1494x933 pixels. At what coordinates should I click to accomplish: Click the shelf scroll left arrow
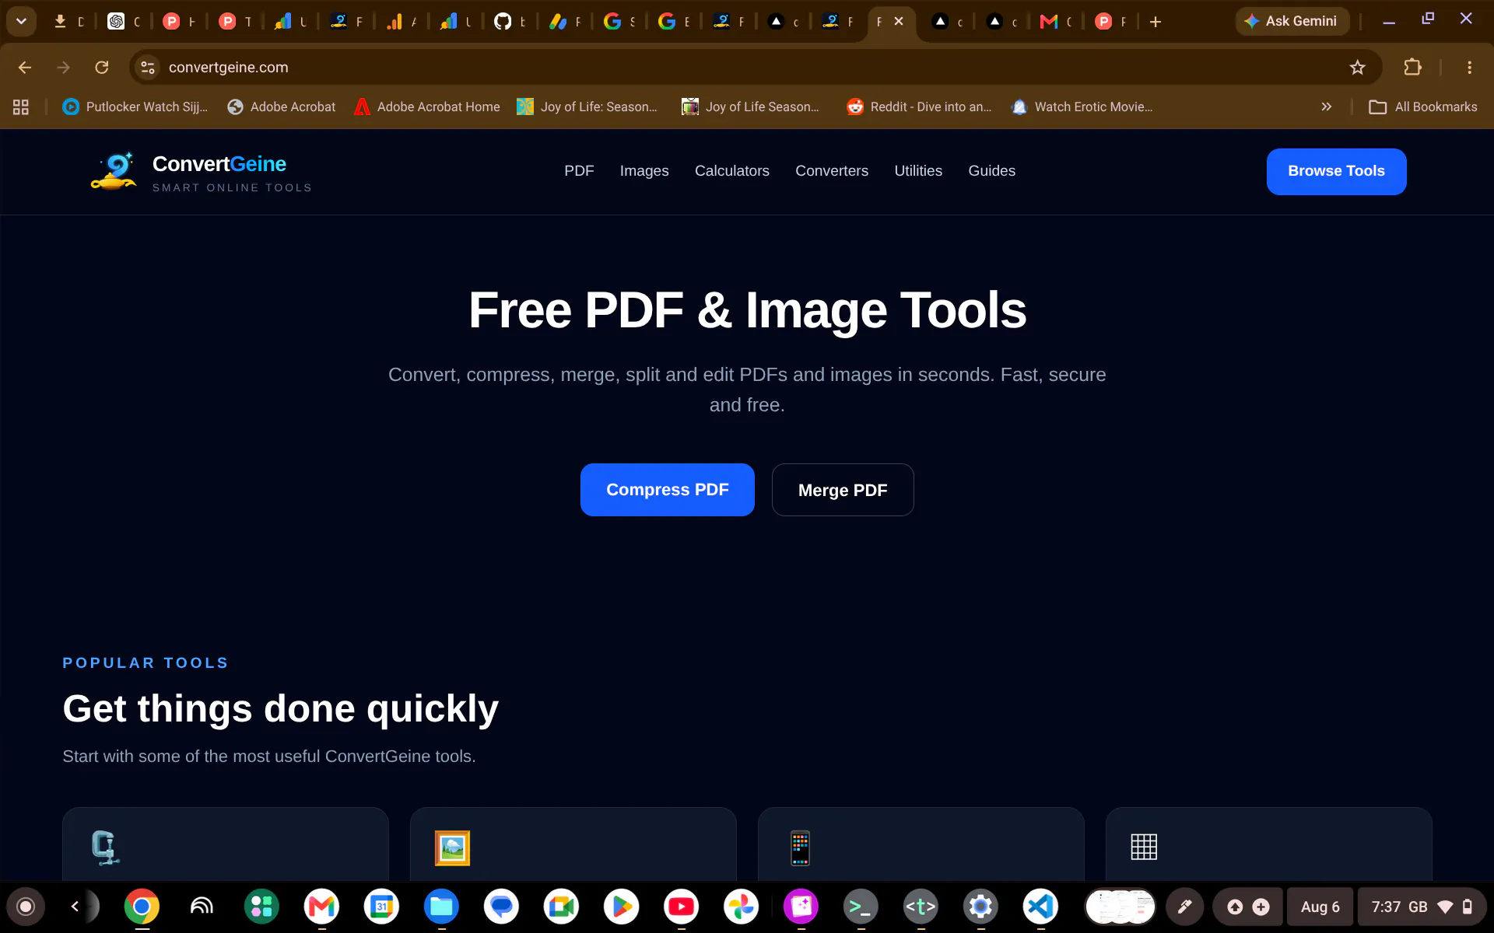(x=75, y=907)
